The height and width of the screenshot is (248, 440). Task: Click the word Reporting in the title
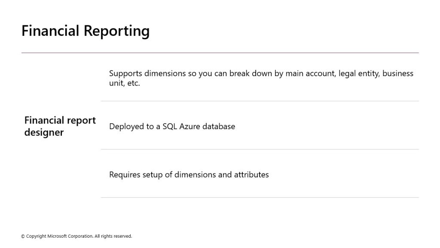coord(116,31)
